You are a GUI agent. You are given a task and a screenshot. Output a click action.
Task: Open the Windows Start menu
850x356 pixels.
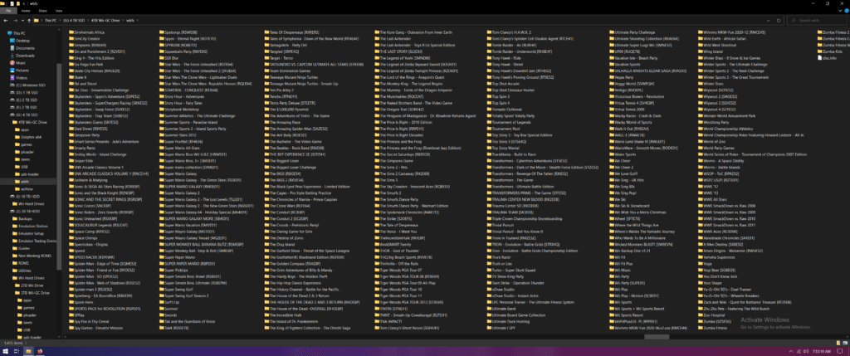click(x=6, y=351)
